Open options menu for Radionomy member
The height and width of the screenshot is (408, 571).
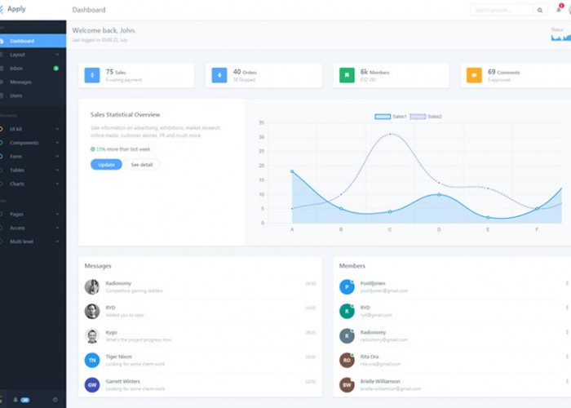pyautogui.click(x=567, y=332)
